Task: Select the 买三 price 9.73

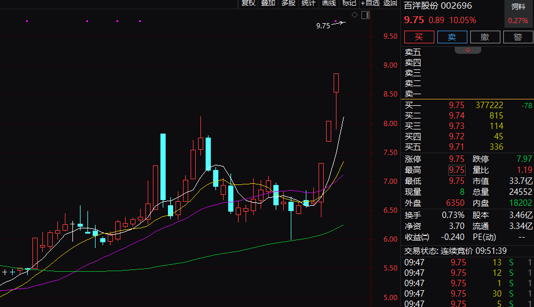Action: pyautogui.click(x=456, y=126)
